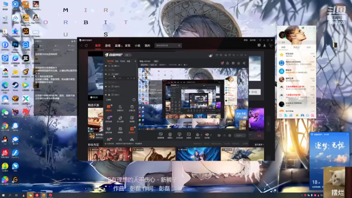Open the 我的 tab
The width and height of the screenshot is (352, 198).
[x=147, y=46]
